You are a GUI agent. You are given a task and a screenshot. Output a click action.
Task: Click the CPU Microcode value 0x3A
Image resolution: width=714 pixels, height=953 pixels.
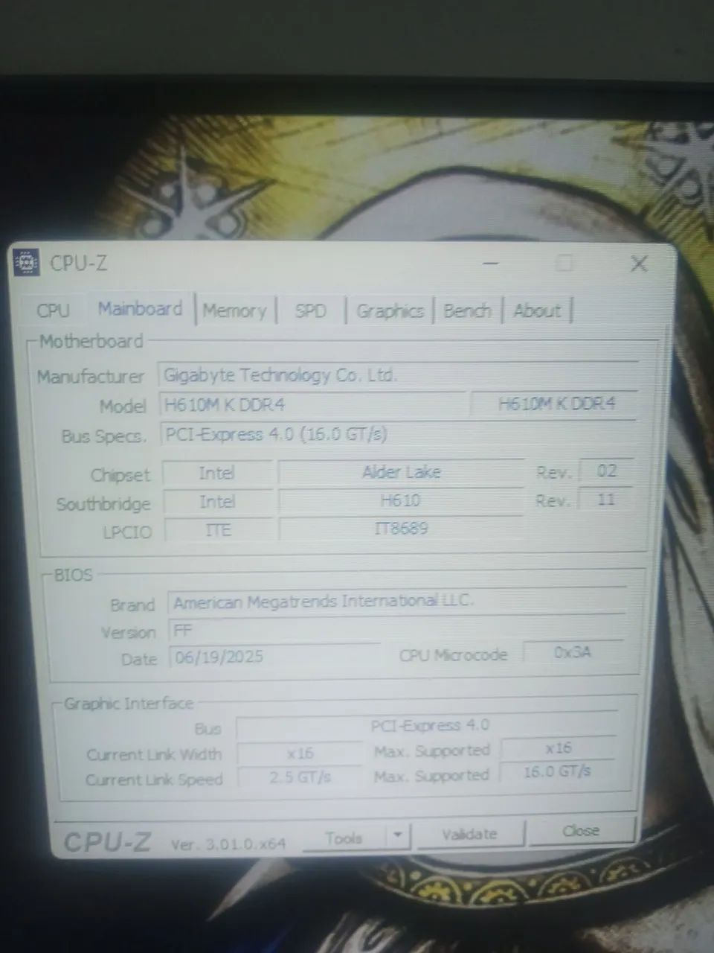click(x=572, y=652)
